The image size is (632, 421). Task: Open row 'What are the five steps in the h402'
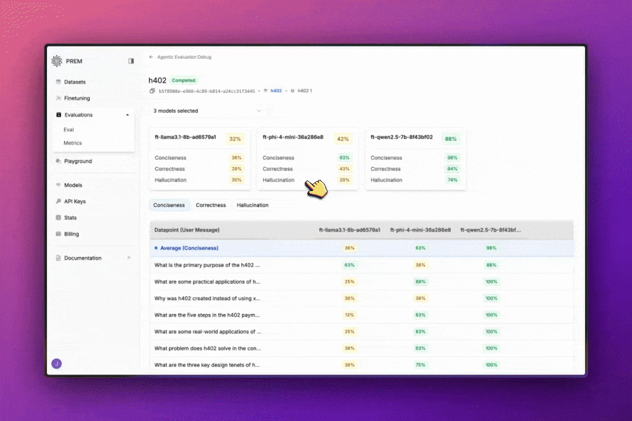coord(362,315)
